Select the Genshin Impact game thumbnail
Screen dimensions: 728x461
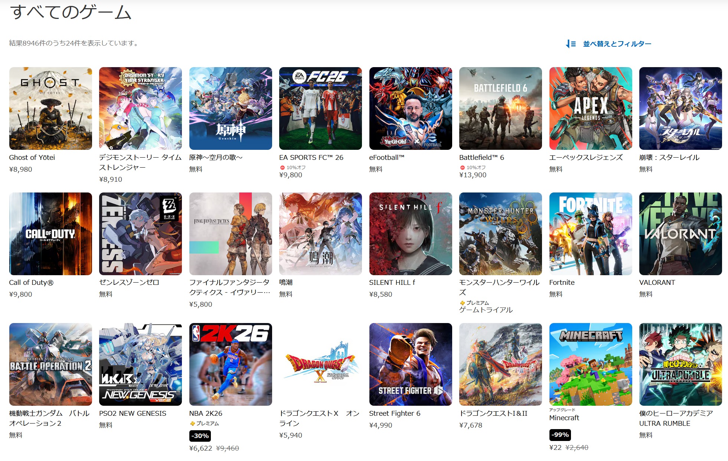point(231,108)
